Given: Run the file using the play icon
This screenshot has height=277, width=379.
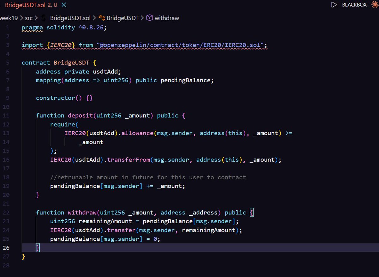Looking at the screenshot, I should tap(334, 5).
